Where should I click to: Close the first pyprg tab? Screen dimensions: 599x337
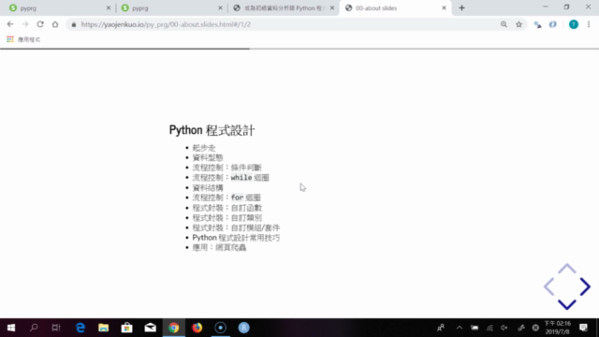109,8
